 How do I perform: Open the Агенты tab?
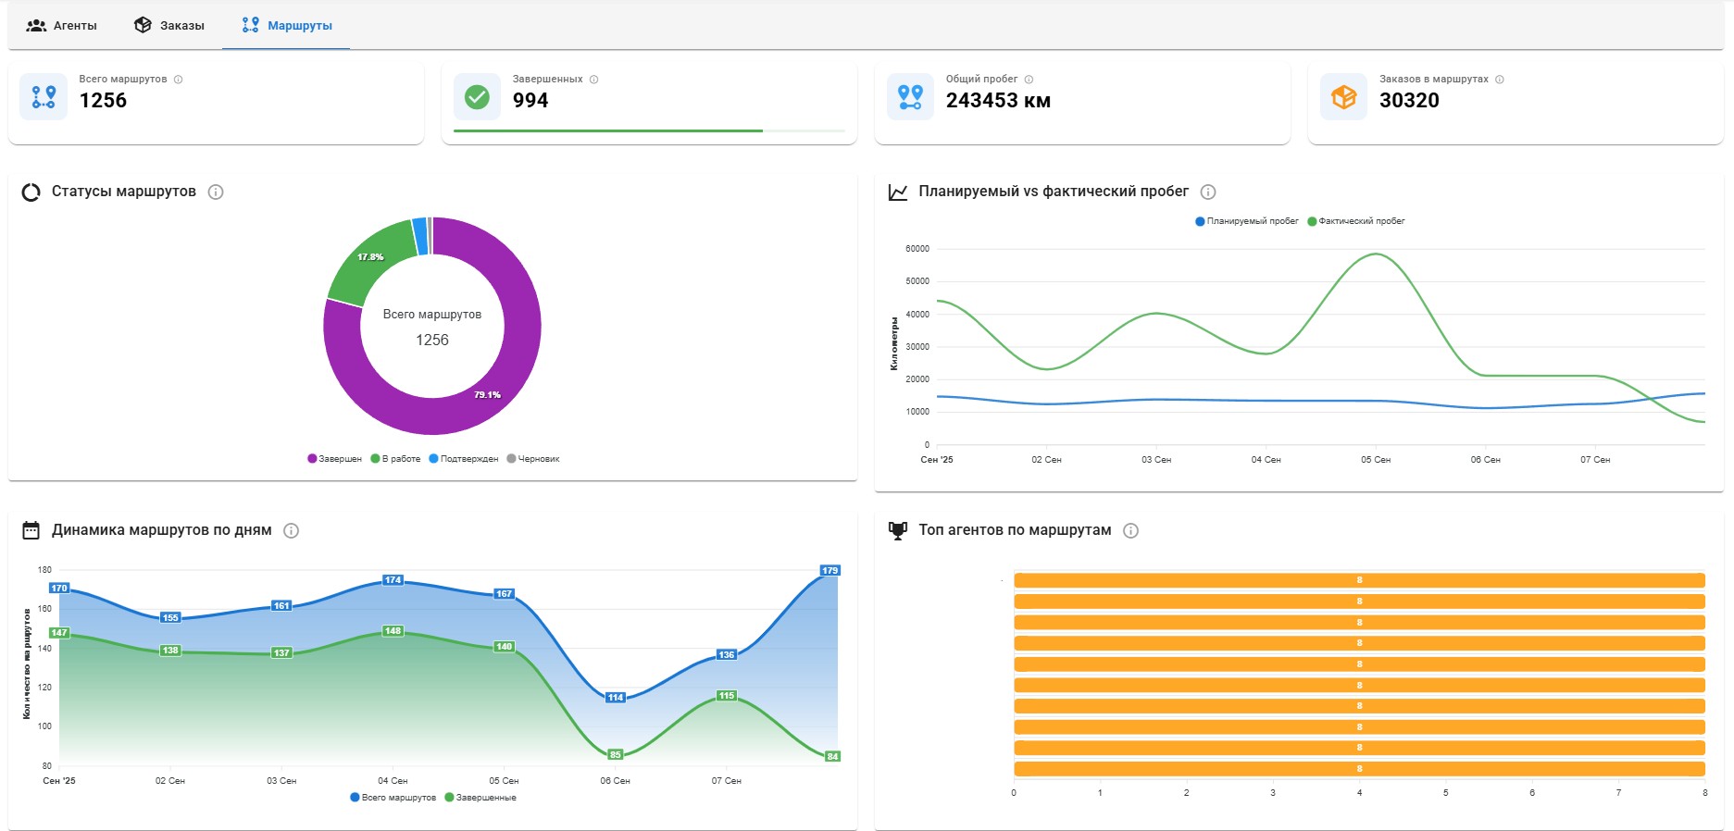click(62, 25)
